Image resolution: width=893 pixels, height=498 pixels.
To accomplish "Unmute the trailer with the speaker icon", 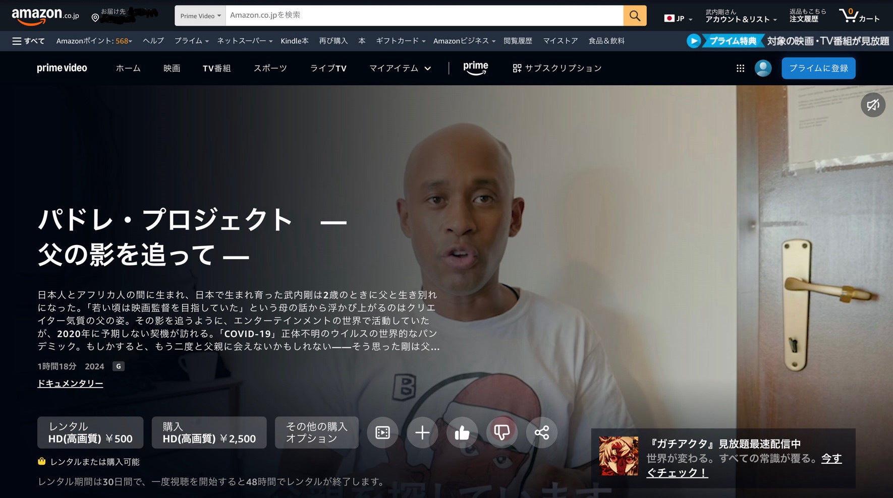I will [x=873, y=105].
